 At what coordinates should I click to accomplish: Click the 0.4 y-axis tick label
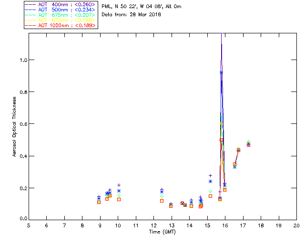click(x=23, y=156)
